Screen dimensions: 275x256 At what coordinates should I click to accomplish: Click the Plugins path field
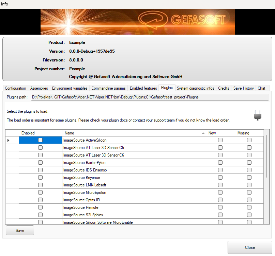(150, 97)
